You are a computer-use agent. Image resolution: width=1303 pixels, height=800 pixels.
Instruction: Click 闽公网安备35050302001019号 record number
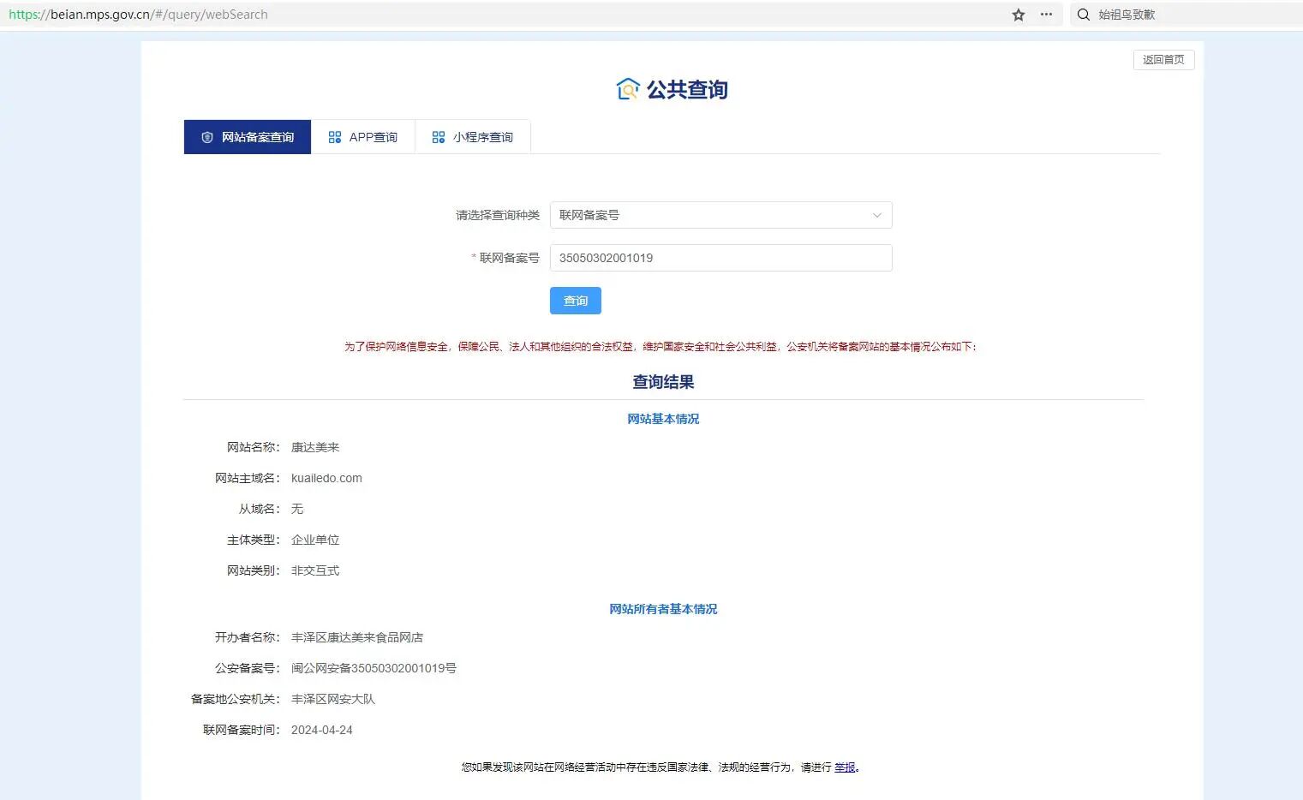[x=374, y=668]
